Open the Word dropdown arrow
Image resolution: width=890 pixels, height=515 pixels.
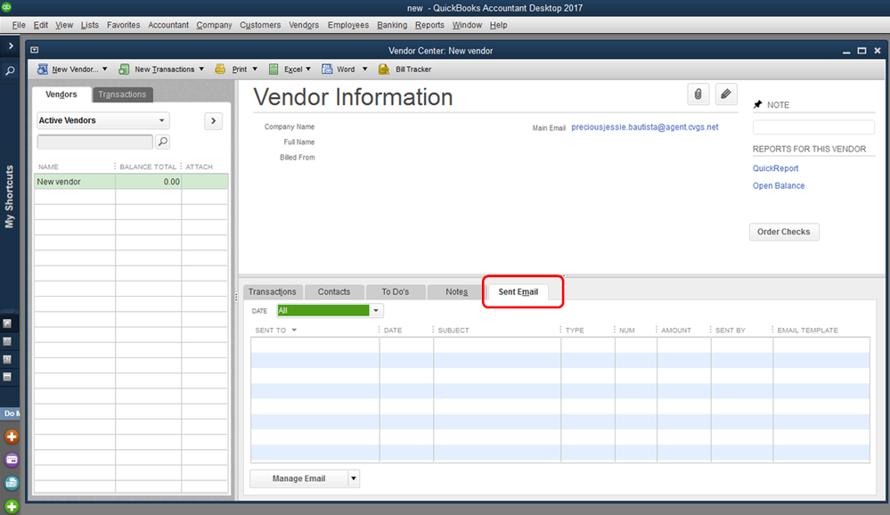[365, 69]
